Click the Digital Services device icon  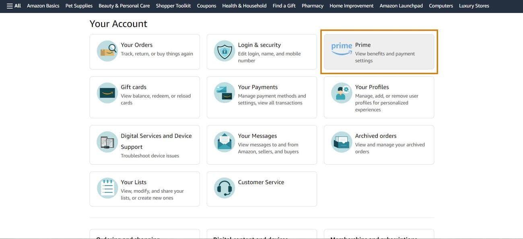107,142
